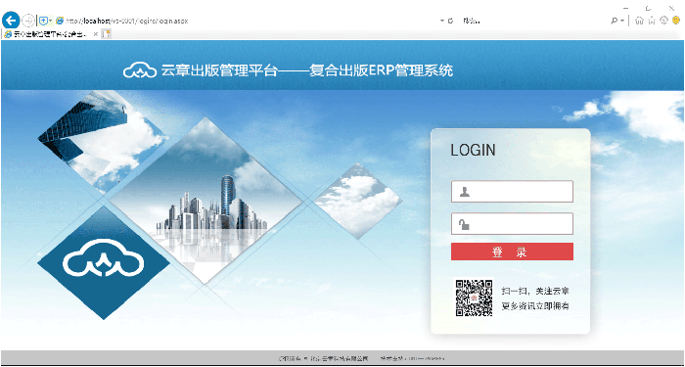This screenshot has height=367, width=685.
Task: Click the header title 云章出版管理平台
Action: pos(219,70)
